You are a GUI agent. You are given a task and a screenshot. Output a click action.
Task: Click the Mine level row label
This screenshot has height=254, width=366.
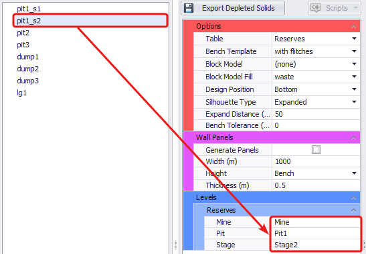tap(223, 222)
